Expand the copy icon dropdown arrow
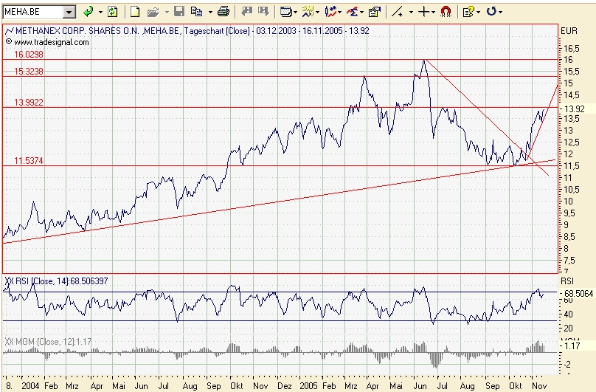Viewport: 596px width, 392px height. point(210,12)
